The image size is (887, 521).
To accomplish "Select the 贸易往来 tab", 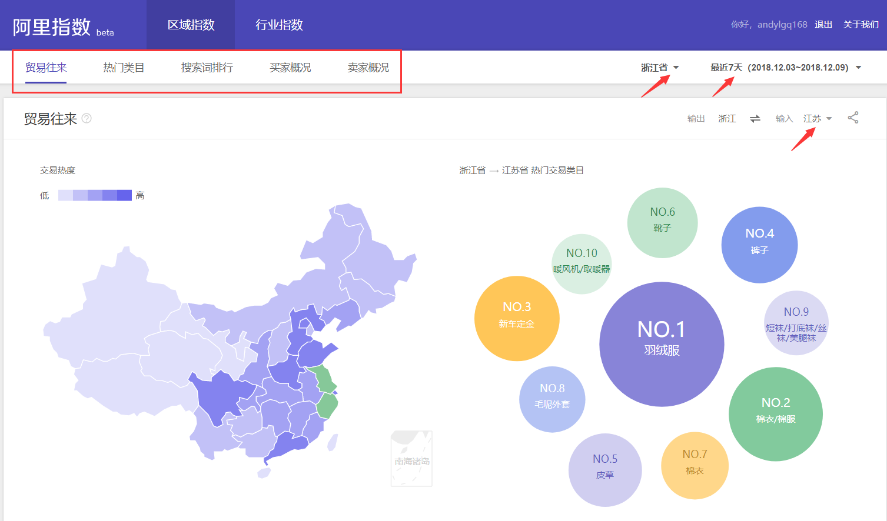I will click(46, 67).
